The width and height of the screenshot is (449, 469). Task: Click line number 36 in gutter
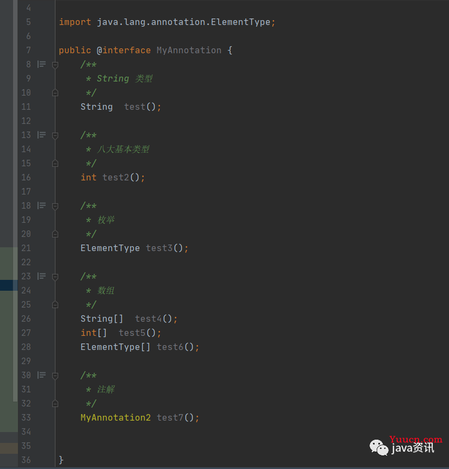pyautogui.click(x=26, y=460)
